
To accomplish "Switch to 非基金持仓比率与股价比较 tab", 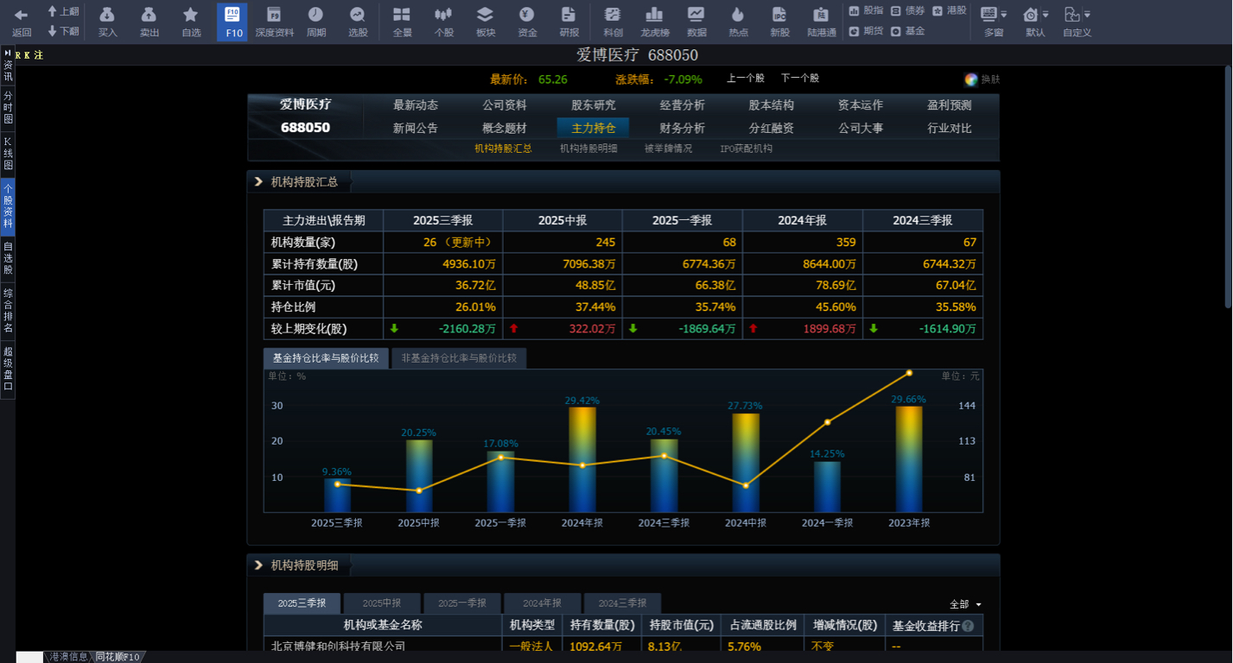I will (x=459, y=357).
